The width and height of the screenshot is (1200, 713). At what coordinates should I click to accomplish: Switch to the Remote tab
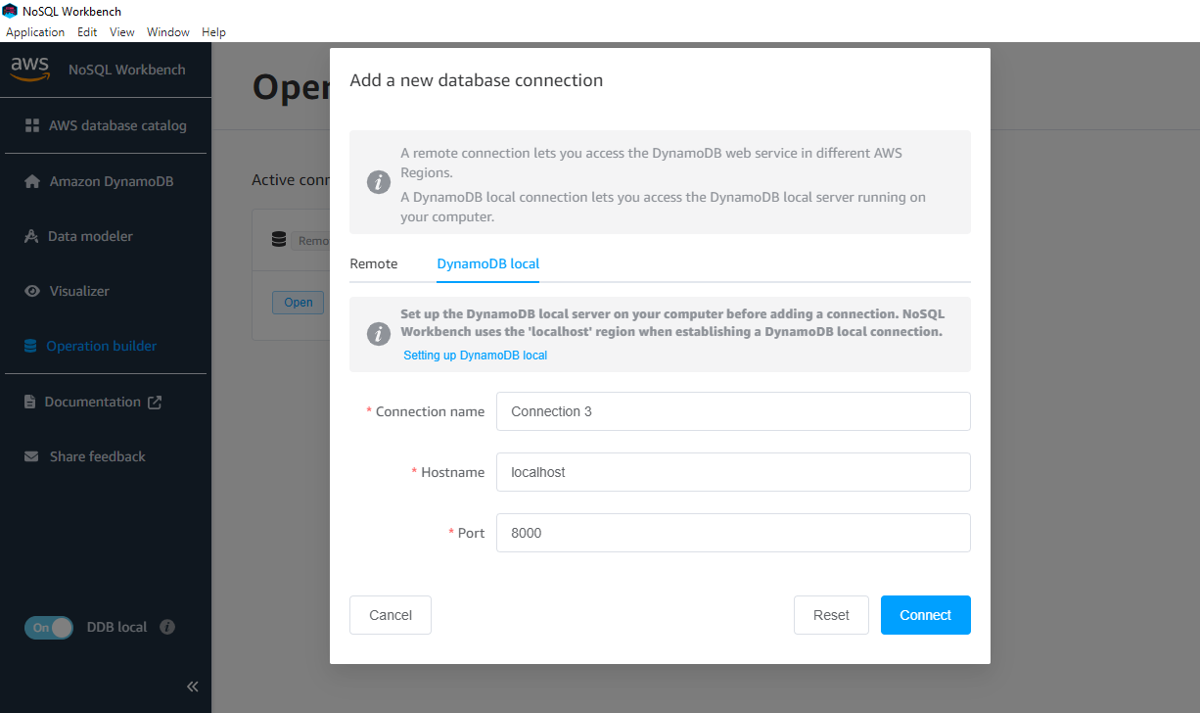tap(373, 263)
